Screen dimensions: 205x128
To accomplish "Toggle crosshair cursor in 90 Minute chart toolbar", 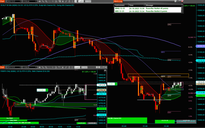I will pyautogui.click(x=53, y=1).
